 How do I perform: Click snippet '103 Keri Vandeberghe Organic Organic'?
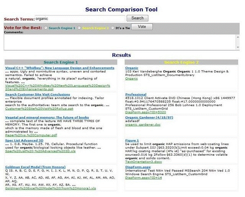click(158, 71)
